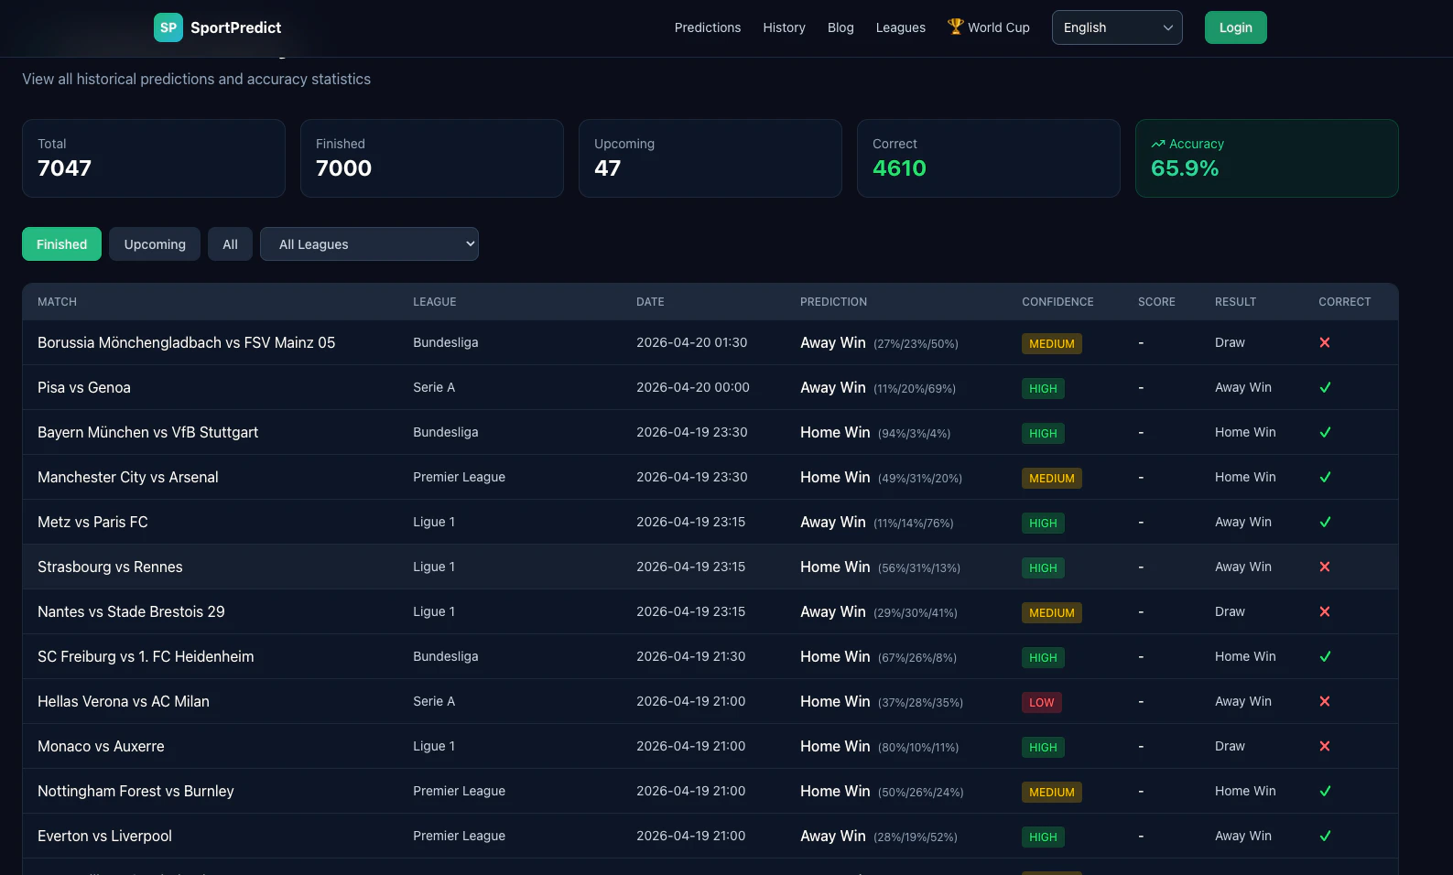The height and width of the screenshot is (875, 1453).
Task: Click the MEDIUM badge for Manchester City vs Arsenal
Action: point(1052,479)
